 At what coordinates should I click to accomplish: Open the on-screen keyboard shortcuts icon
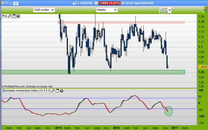point(16,3)
